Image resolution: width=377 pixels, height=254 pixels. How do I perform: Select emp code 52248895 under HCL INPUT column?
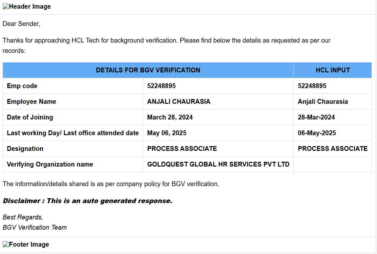coord(312,86)
